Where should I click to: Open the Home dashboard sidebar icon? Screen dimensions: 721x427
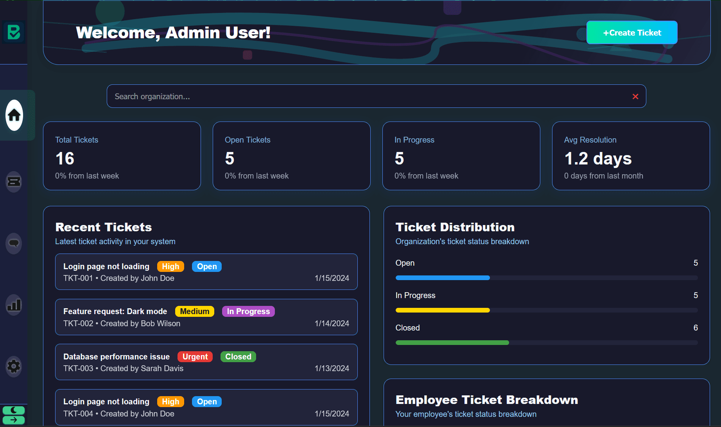click(14, 115)
